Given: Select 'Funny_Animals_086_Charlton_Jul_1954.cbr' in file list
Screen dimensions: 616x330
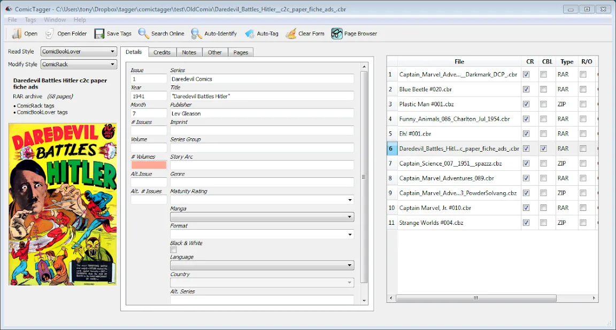Looking at the screenshot, I should 455,119.
